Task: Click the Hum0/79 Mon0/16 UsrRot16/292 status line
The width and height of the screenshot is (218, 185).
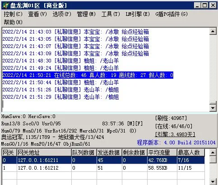Action: [69, 131]
